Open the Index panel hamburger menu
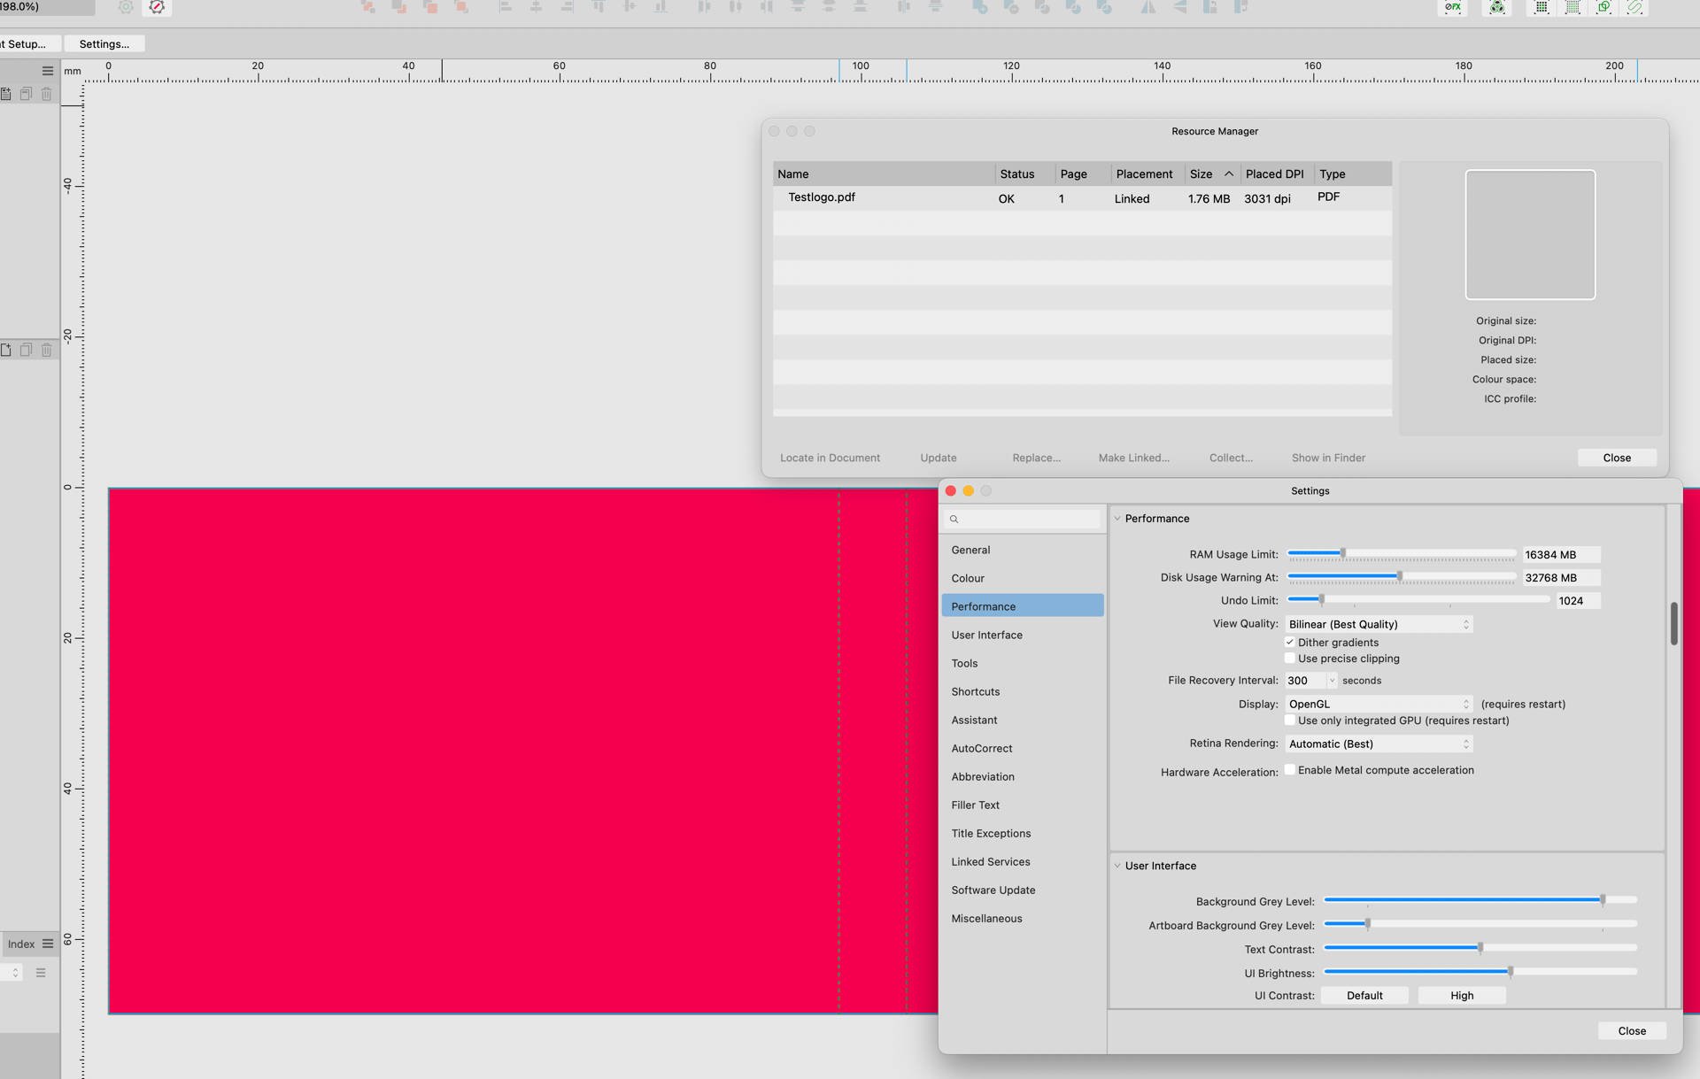This screenshot has width=1700, height=1079. [x=48, y=944]
